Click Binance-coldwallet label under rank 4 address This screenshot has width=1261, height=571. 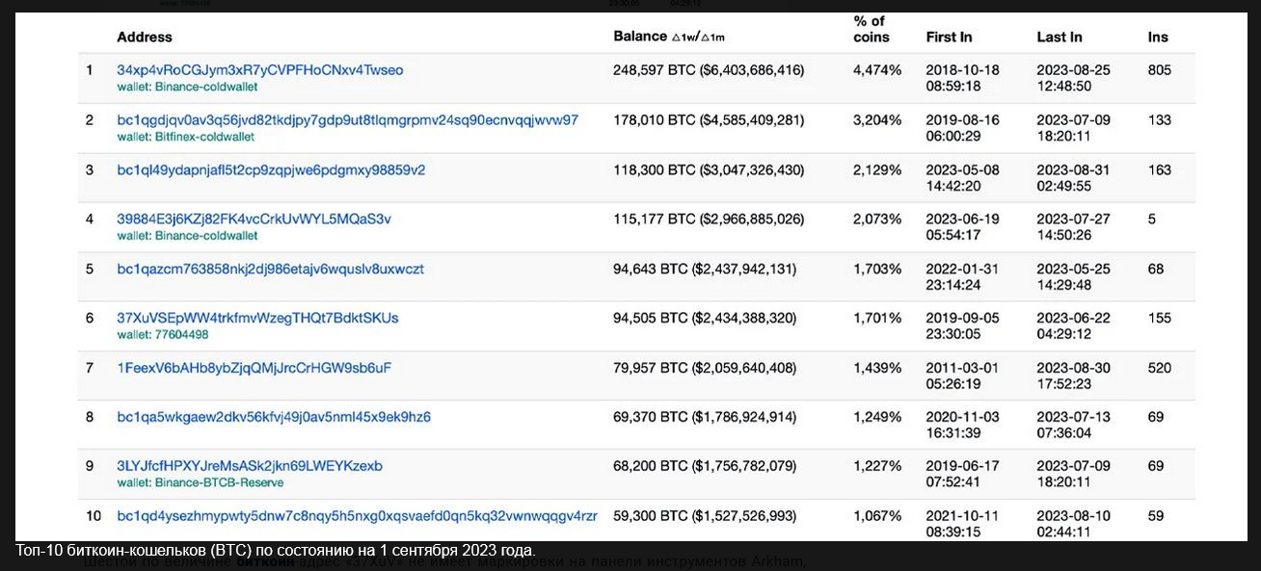(187, 236)
